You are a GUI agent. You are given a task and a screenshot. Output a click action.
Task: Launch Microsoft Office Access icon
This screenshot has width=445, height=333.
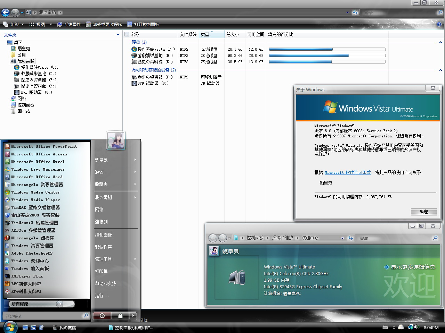pyautogui.click(x=7, y=154)
